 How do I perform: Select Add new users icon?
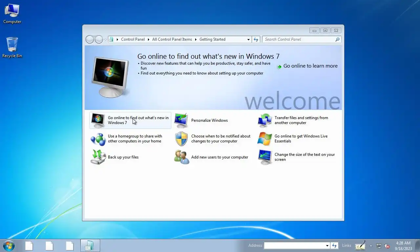tap(181, 157)
